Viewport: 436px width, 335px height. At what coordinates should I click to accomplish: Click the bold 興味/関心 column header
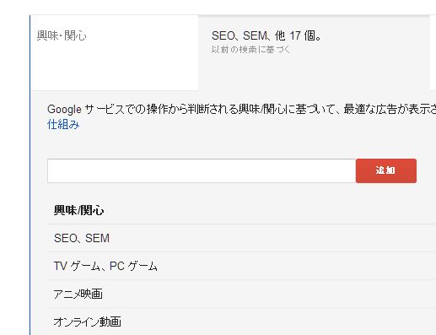click(x=79, y=210)
